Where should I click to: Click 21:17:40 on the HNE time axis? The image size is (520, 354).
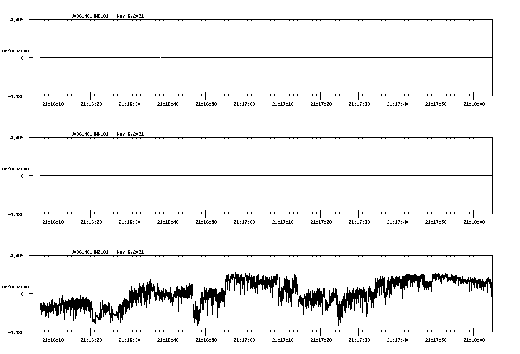tap(397, 104)
